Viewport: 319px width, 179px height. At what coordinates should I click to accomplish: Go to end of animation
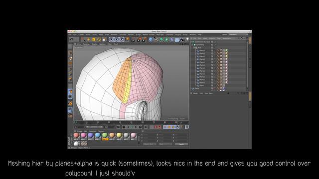146,127
